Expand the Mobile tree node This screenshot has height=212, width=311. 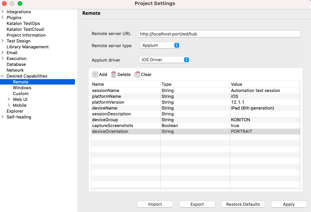(9, 105)
